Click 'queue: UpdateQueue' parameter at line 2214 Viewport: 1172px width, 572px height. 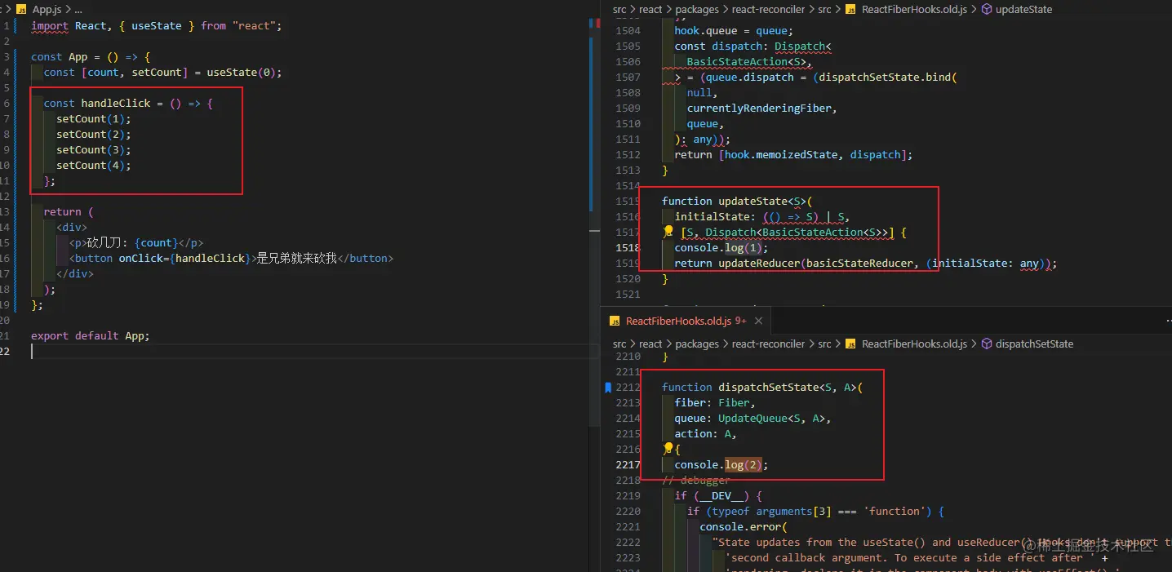(x=752, y=419)
